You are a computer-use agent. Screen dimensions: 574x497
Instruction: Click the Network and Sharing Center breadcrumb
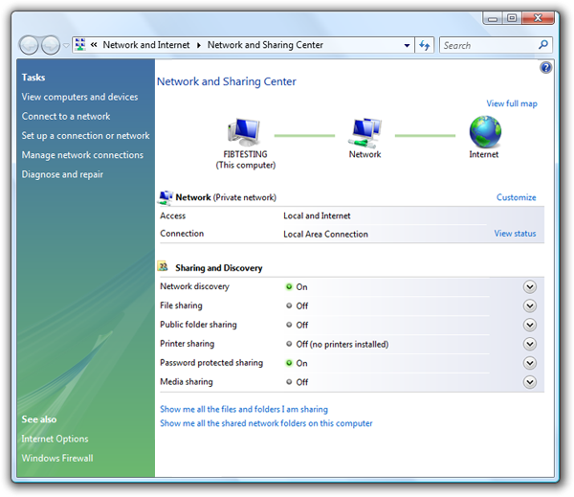click(265, 45)
